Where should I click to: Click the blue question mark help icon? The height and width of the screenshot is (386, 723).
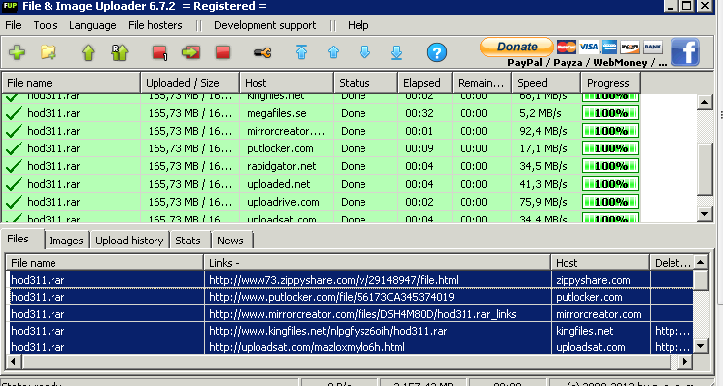pos(436,52)
